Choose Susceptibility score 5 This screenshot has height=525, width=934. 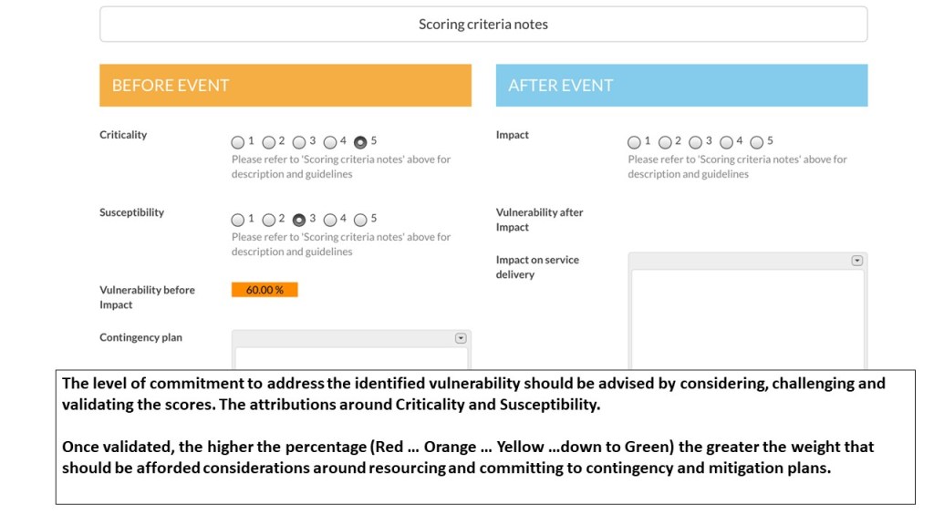pos(360,220)
